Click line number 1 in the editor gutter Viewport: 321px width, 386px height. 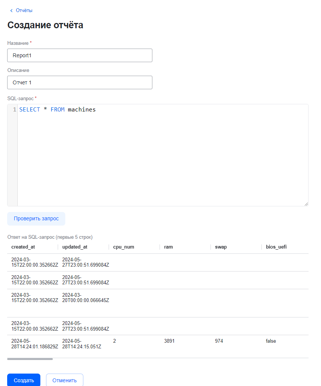click(x=14, y=110)
